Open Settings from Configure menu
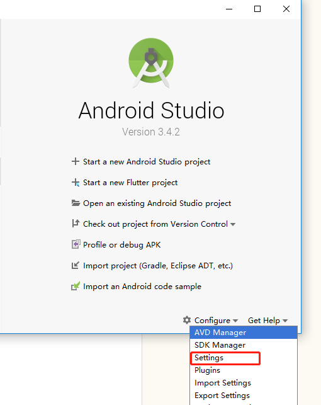This screenshot has height=405, width=321. [x=244, y=358]
